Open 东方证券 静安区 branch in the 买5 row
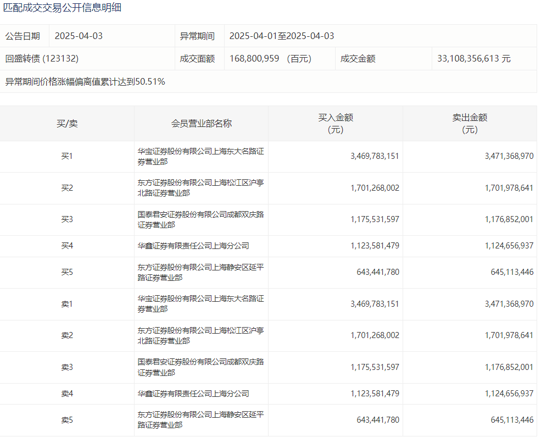This screenshot has height=437, width=541. tap(200, 273)
